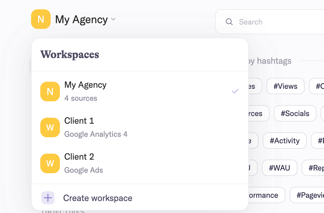The width and height of the screenshot is (324, 213).
Task: Select the #Views hashtag
Action: point(285,86)
